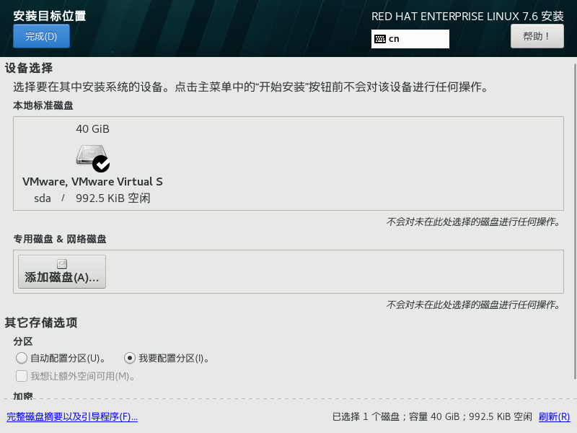
Task: Click the 完成(D) done button
Action: click(x=41, y=36)
